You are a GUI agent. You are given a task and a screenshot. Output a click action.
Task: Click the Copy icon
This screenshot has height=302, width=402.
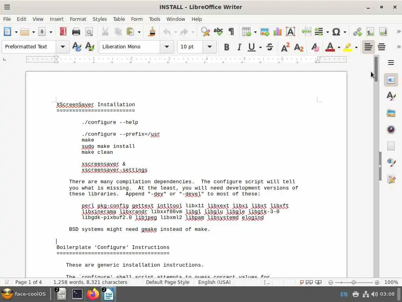coord(118,32)
